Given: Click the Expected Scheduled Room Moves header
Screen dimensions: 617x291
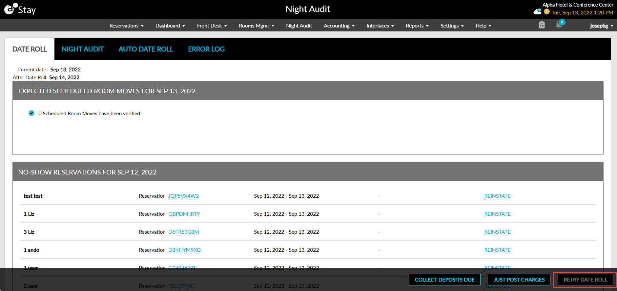Looking at the screenshot, I should tap(308, 91).
